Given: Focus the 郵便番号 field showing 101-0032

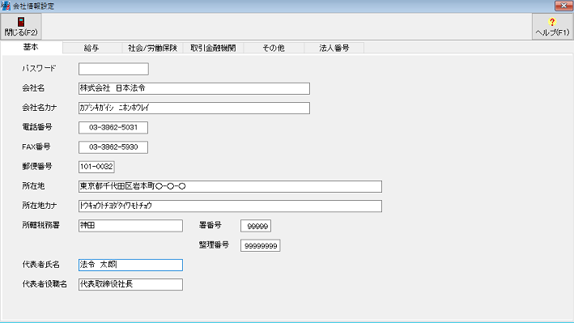Looking at the screenshot, I should (96, 167).
